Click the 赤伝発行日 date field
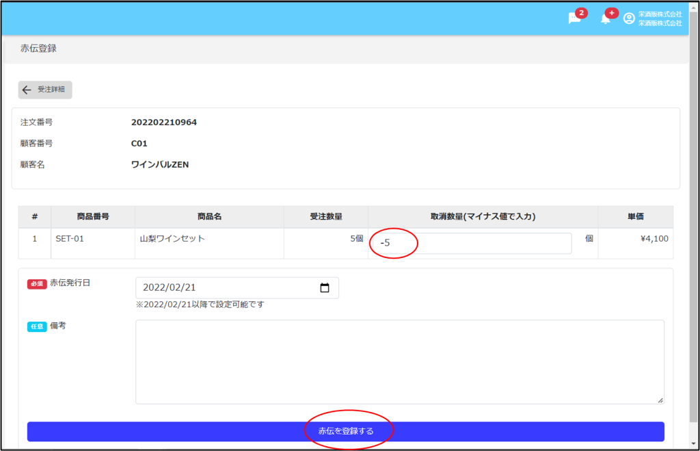The image size is (700, 451). [237, 288]
